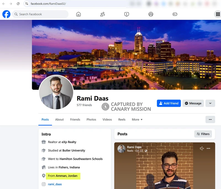Open the Home feed icon

coord(78,14)
